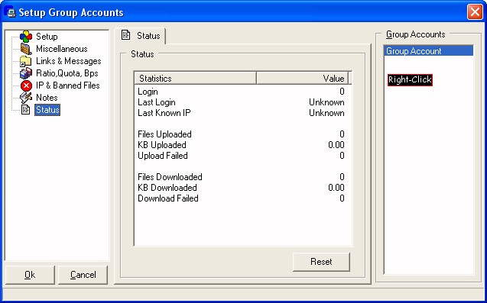Click the Statistics column header
This screenshot has height=303, width=487.
coord(196,78)
